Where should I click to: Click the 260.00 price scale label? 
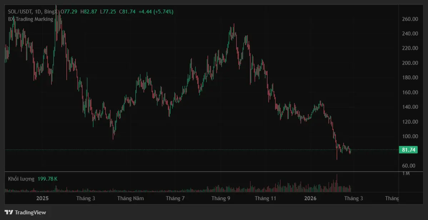[410, 19]
